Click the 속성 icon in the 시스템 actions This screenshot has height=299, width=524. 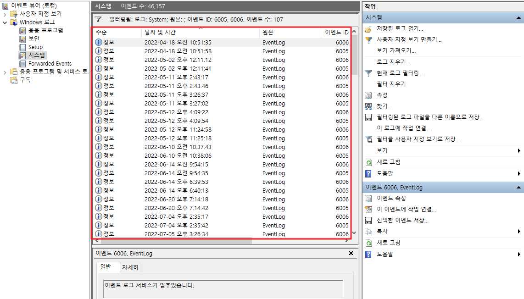pos(368,95)
